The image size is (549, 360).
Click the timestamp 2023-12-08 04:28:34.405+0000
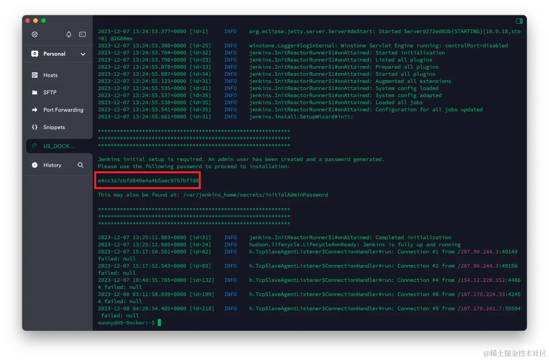[142, 309]
